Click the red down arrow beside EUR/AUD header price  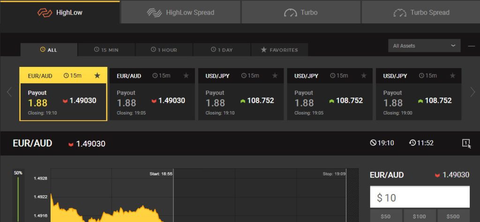pos(71,144)
